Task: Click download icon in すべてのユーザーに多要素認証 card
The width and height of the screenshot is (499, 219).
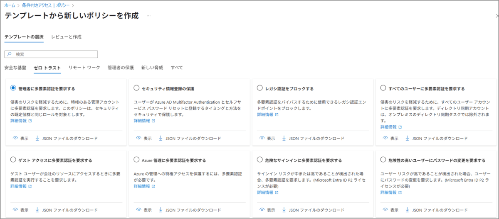Action: tap(407, 139)
